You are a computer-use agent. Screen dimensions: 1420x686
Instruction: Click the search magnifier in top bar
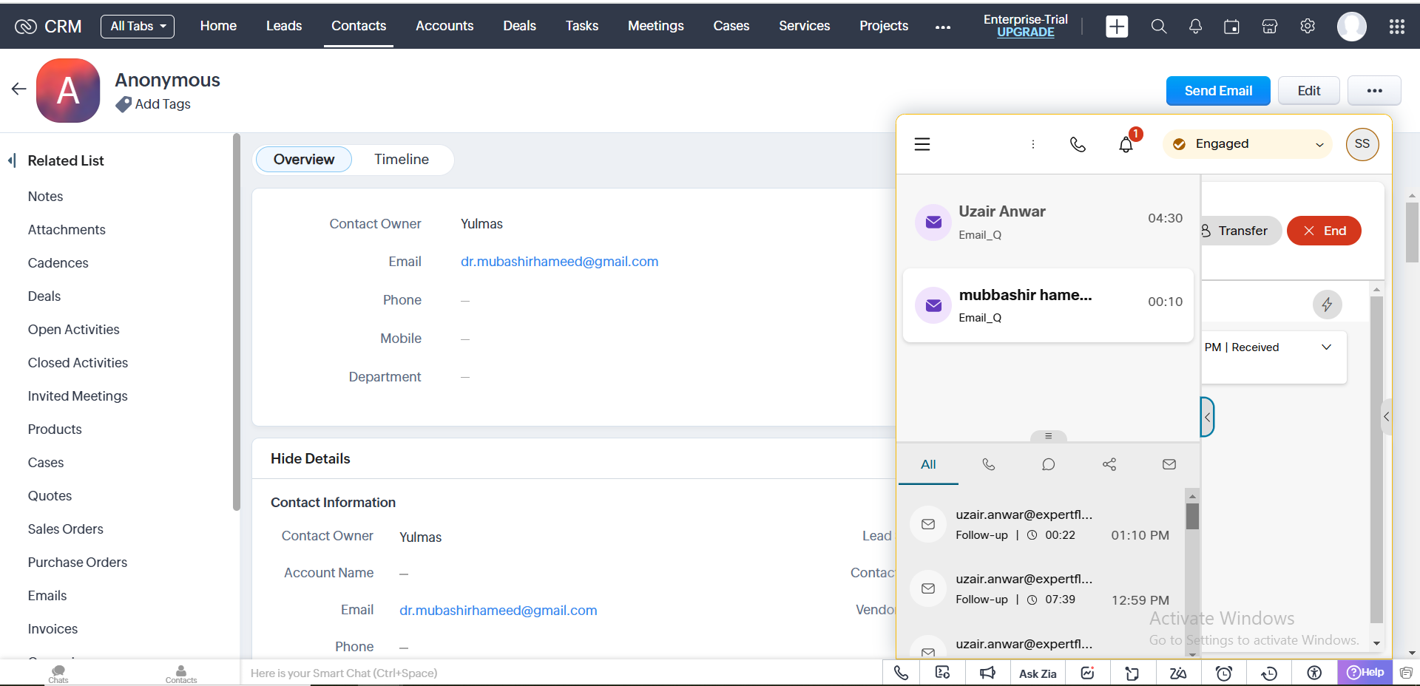click(x=1159, y=27)
